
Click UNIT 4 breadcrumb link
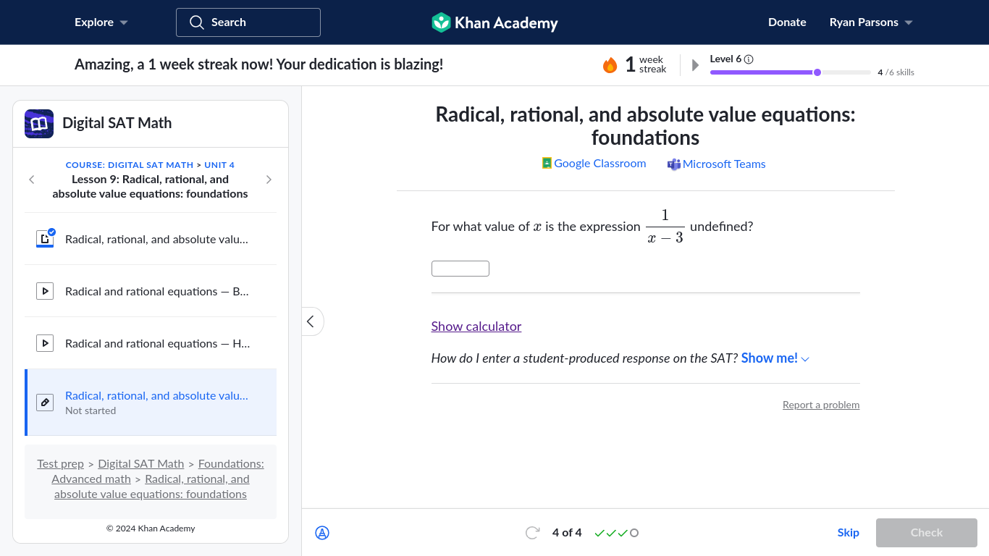[219, 165]
